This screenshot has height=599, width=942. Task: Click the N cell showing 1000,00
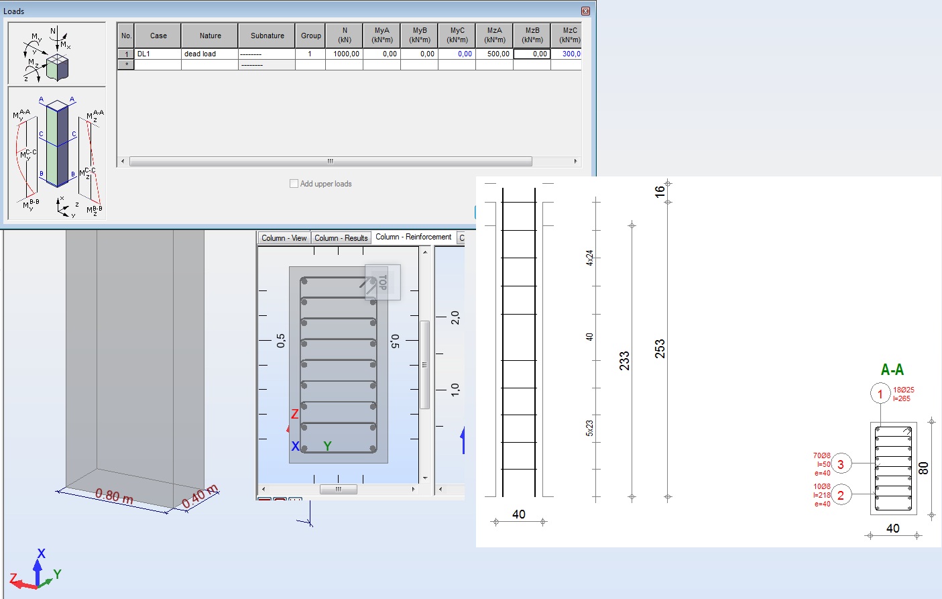click(345, 54)
